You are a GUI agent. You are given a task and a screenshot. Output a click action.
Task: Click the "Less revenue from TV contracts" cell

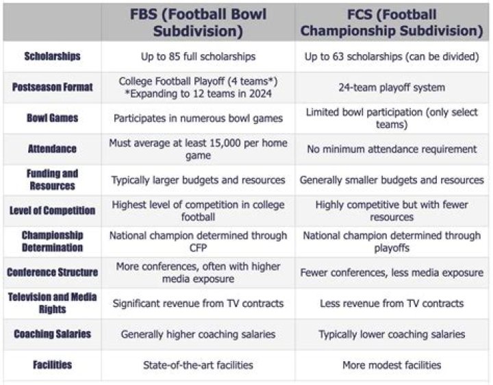(x=392, y=303)
